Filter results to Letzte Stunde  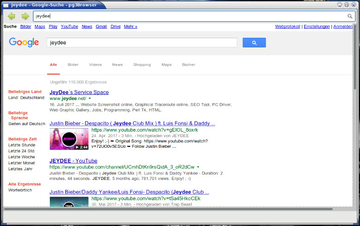click(x=22, y=145)
